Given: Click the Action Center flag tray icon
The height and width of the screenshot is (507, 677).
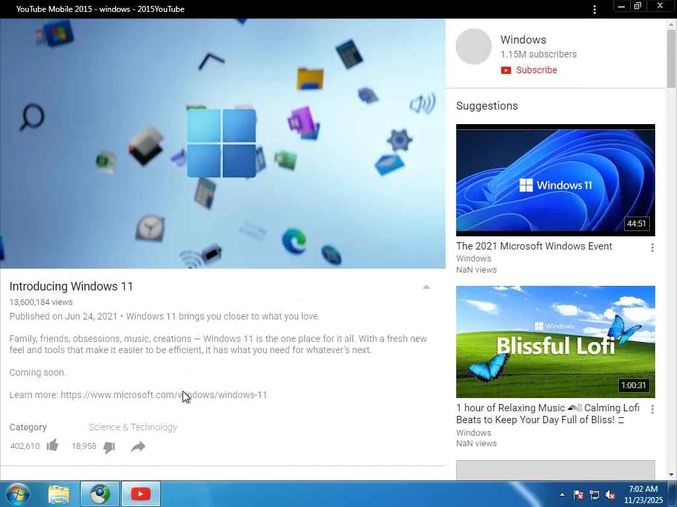Looking at the screenshot, I should click(x=578, y=494).
